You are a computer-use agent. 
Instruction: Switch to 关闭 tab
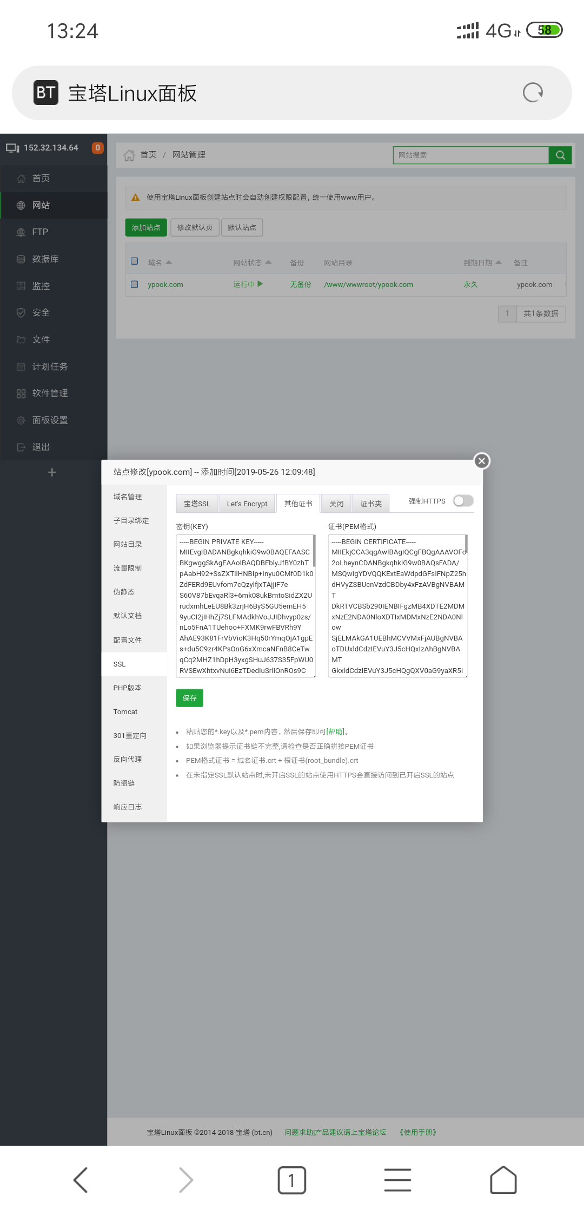pos(336,504)
